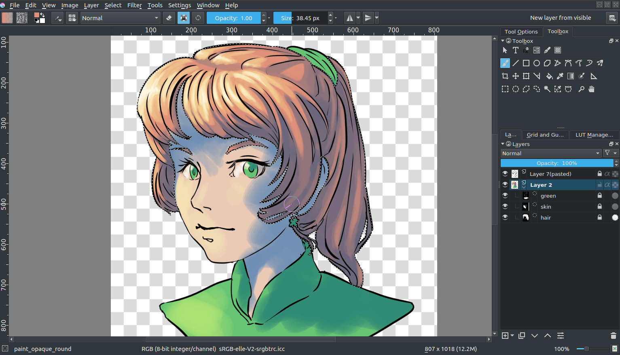Activate the Rectangular Selection tool

(505, 89)
